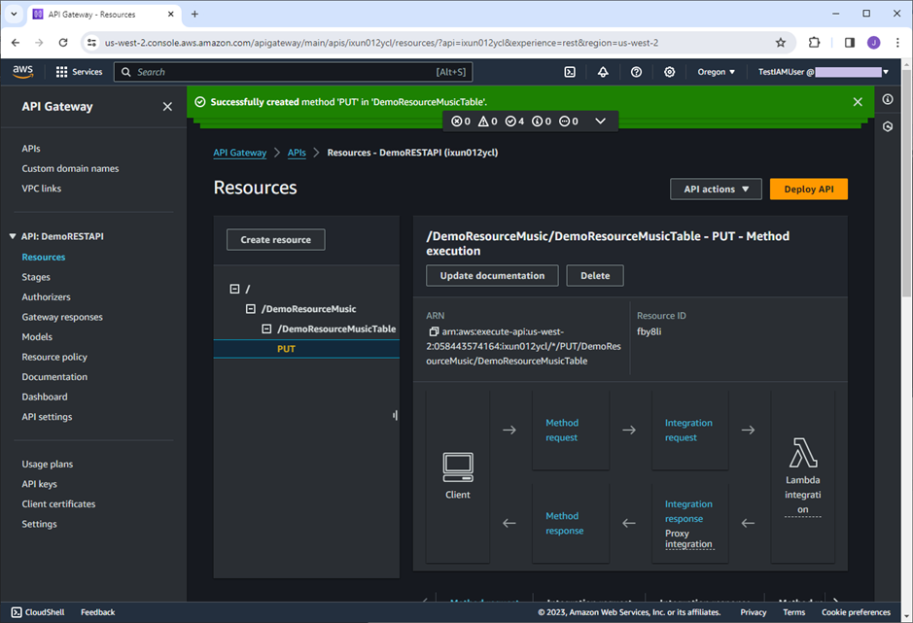Copy the ARN with the copy icon
The image size is (913, 623).
(434, 331)
